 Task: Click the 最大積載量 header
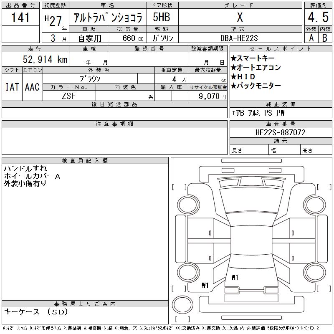pos(208,70)
